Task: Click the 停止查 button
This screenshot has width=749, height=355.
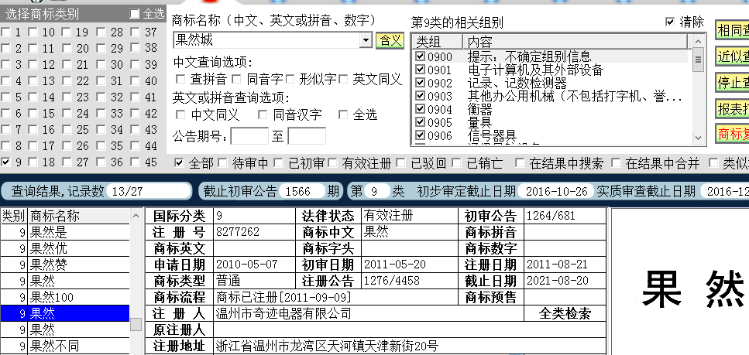Action: (x=732, y=83)
